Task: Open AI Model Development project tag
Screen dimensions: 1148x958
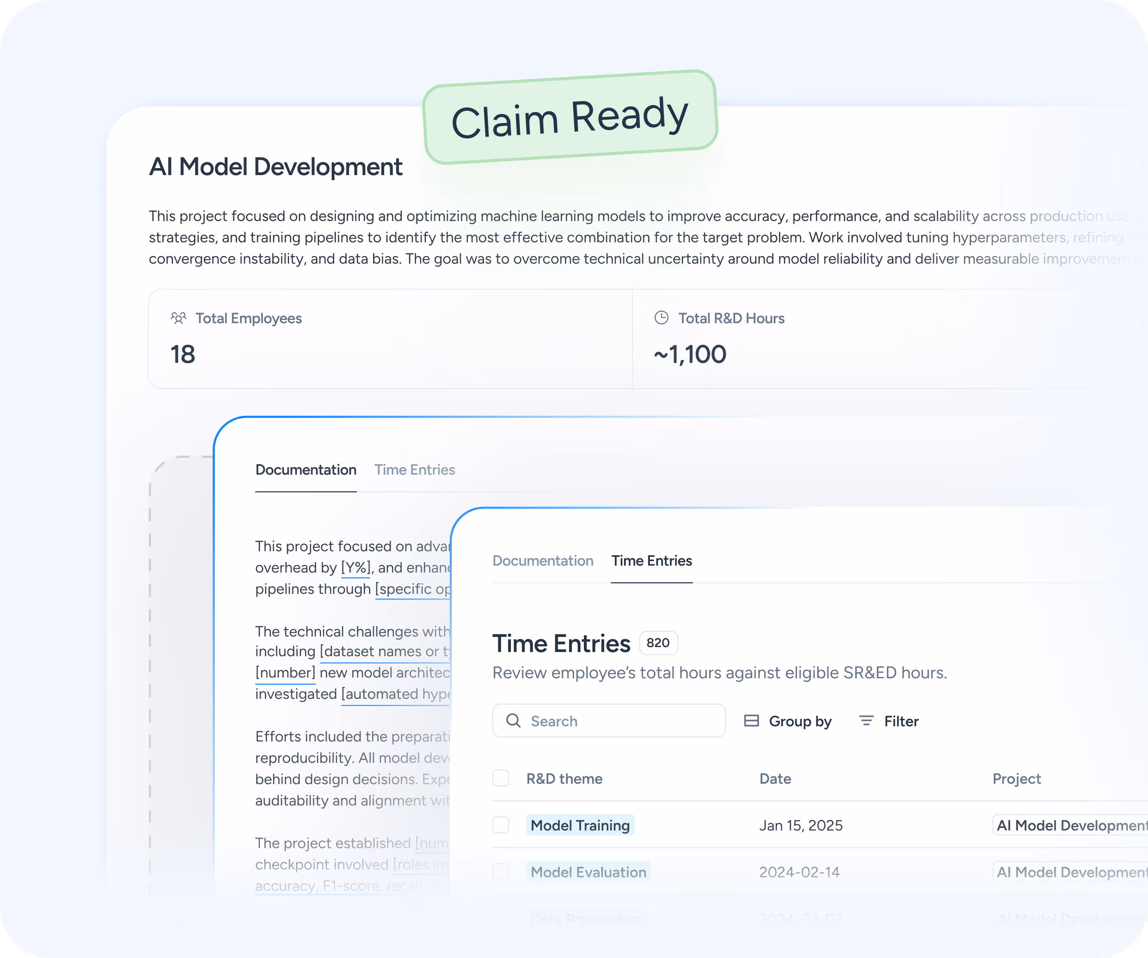Action: (x=1071, y=825)
